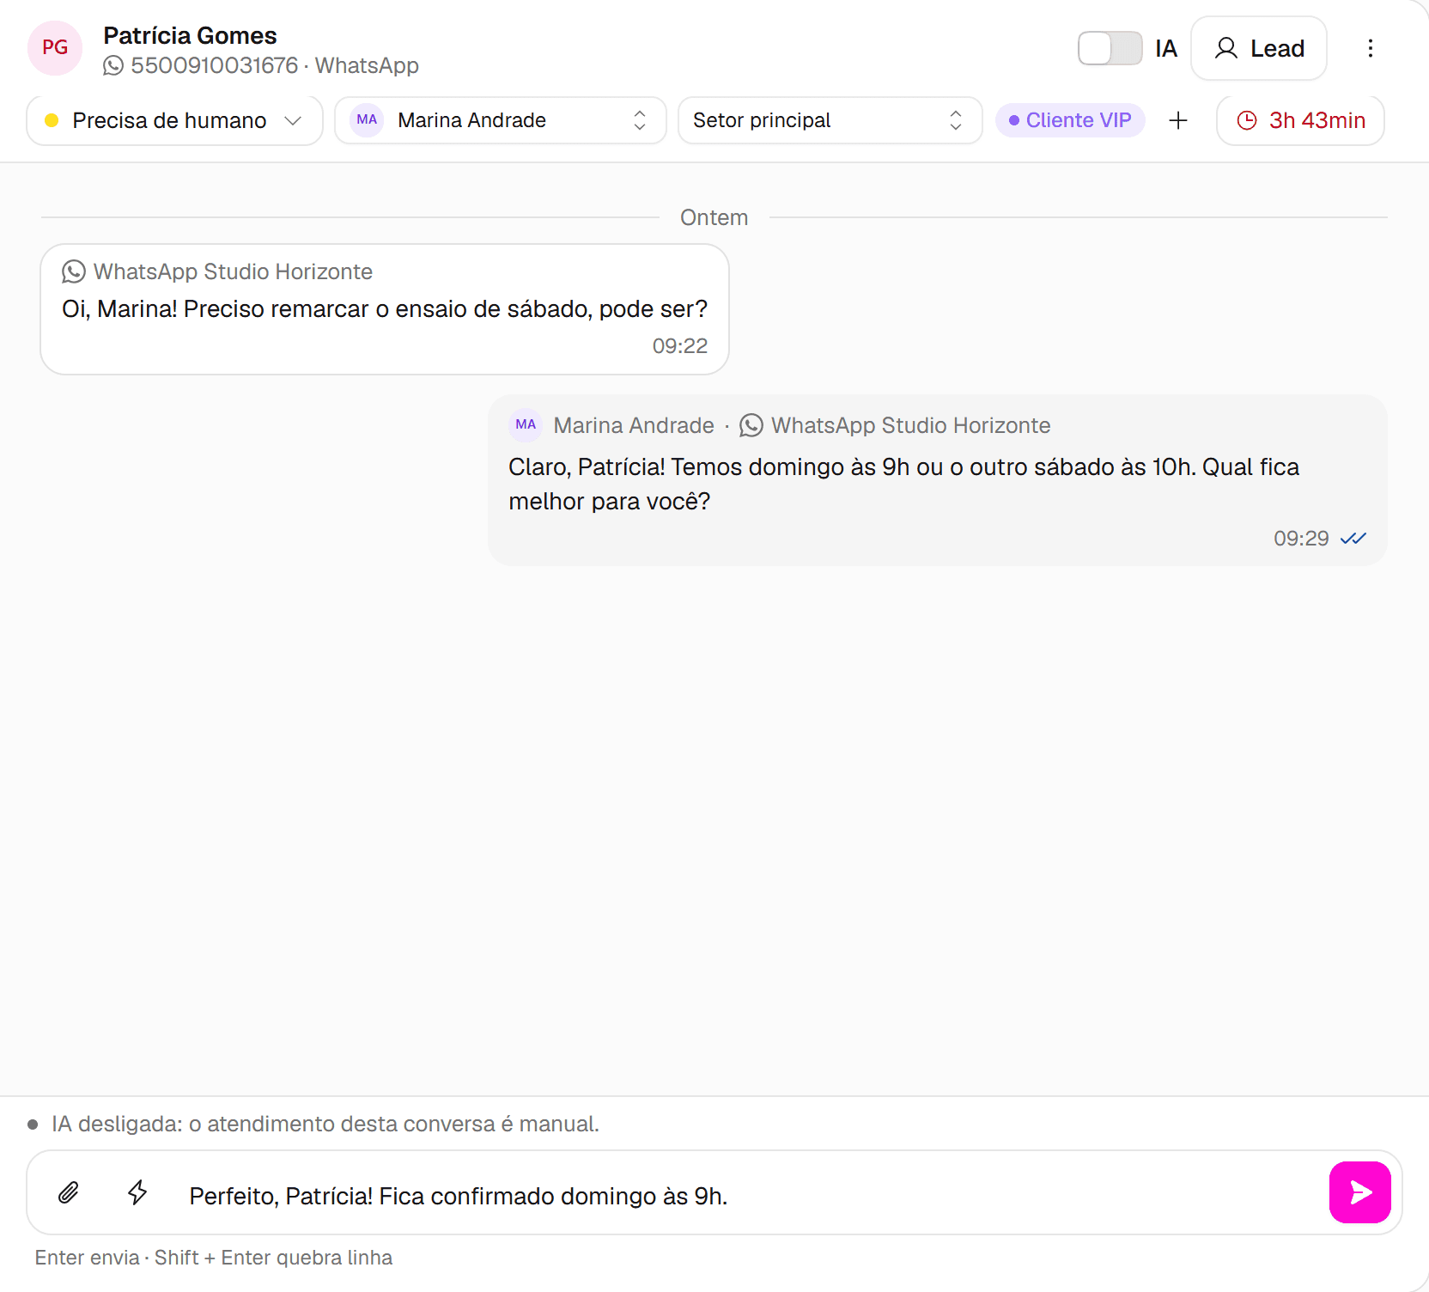Click the PG contact avatar

point(55,48)
